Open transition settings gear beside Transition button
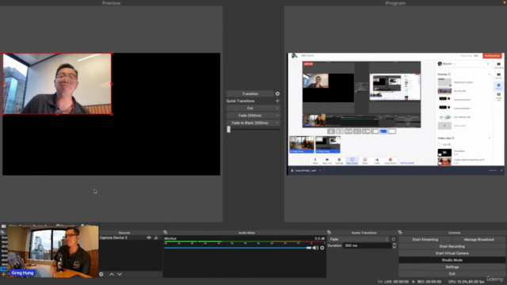The width and height of the screenshot is (507, 285). tap(277, 93)
